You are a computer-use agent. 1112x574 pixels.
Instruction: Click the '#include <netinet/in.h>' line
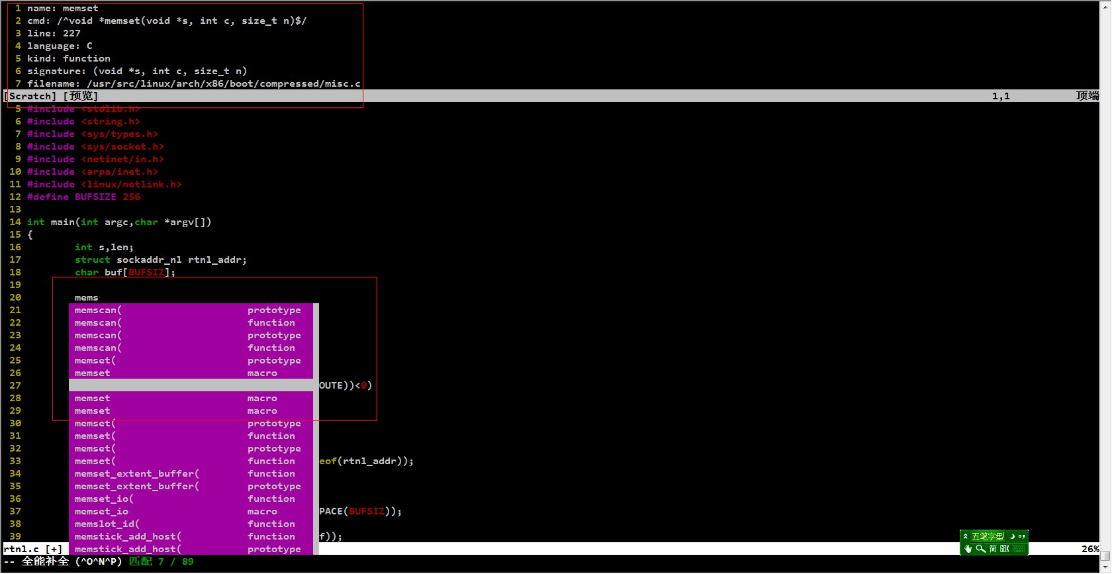pos(95,159)
